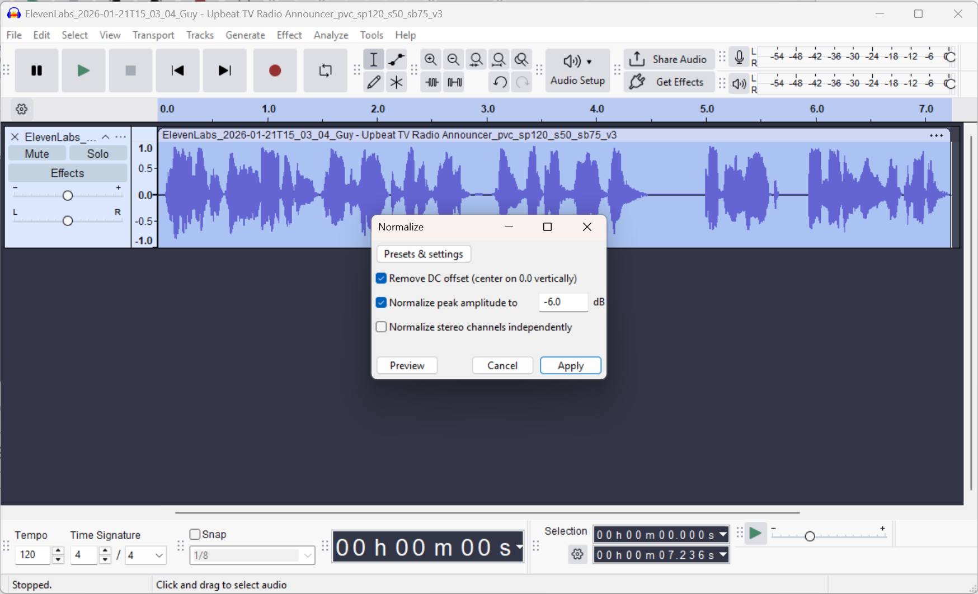Open the Generate menu

click(x=245, y=35)
